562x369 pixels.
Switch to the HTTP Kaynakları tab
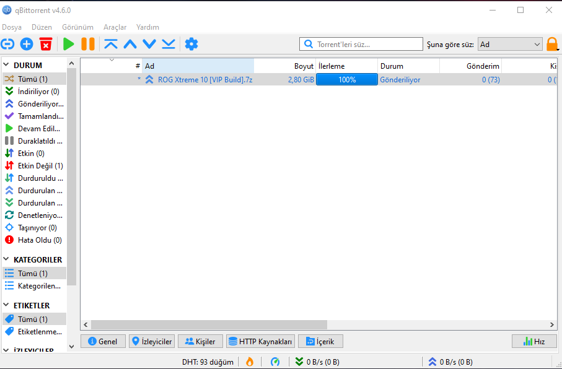pos(261,341)
